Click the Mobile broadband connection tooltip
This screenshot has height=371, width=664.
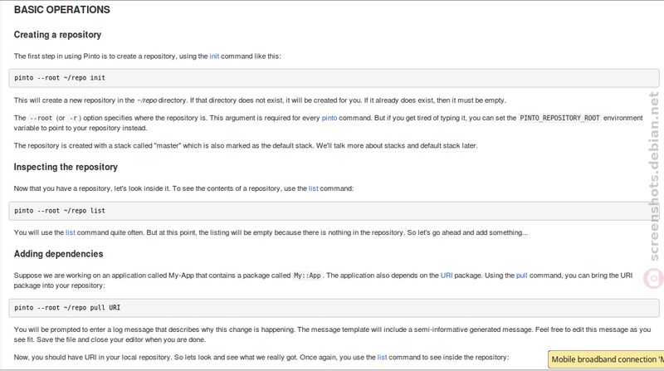[606, 359]
